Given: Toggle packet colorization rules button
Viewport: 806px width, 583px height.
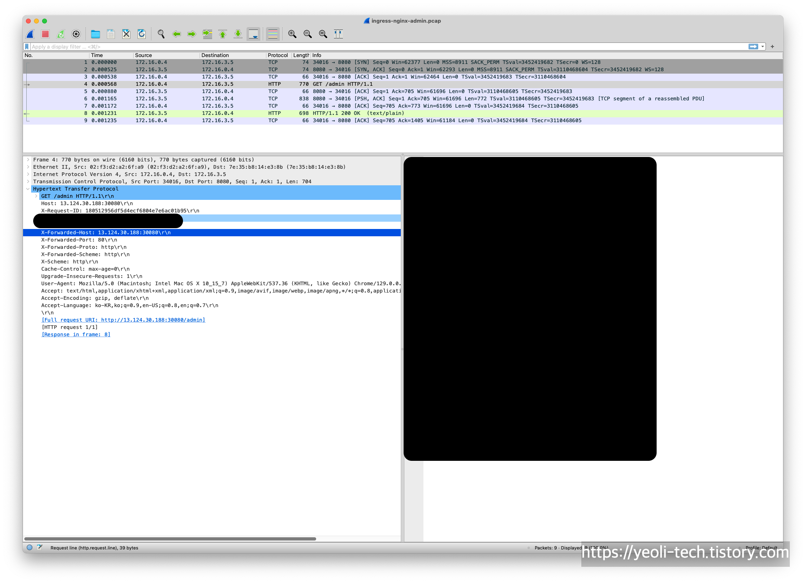Looking at the screenshot, I should 273,34.
